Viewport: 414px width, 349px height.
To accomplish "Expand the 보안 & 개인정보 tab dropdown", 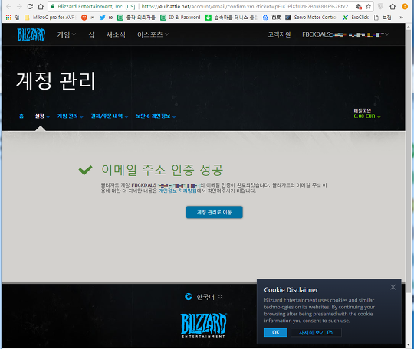I will click(156, 116).
